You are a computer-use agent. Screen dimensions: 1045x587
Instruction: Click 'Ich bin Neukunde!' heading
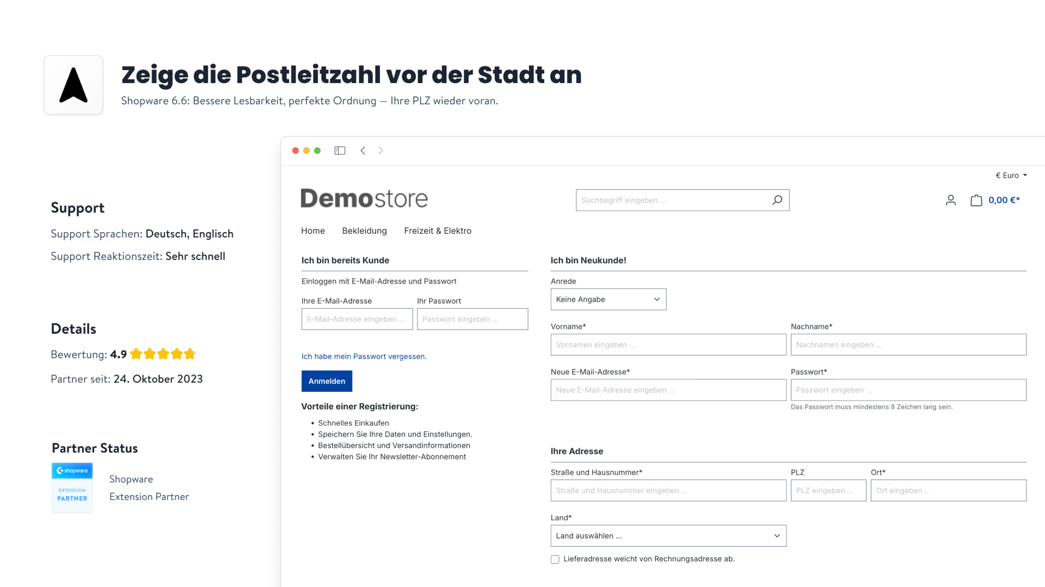coord(588,260)
